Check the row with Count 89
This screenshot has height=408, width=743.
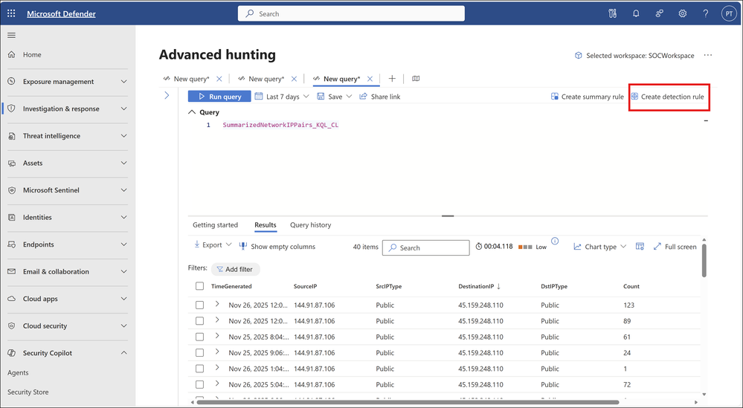pyautogui.click(x=199, y=321)
